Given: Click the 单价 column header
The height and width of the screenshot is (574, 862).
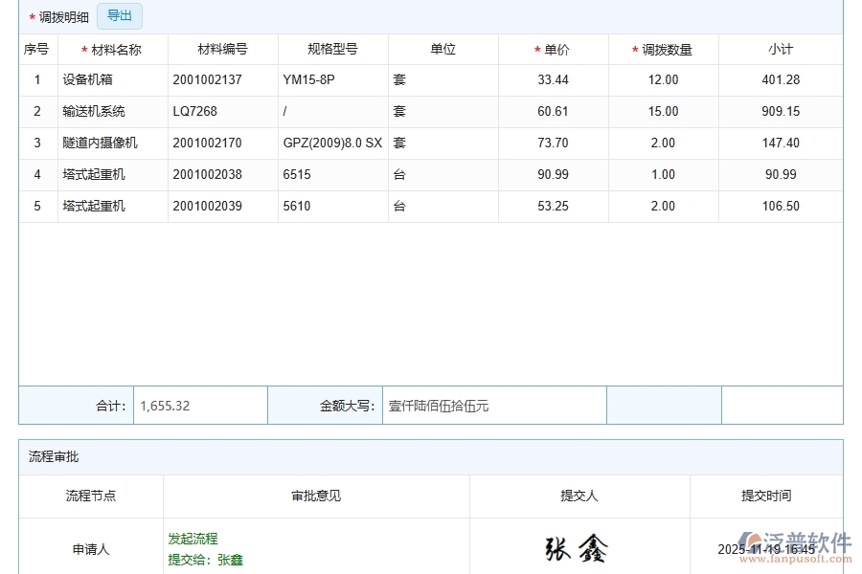Looking at the screenshot, I should point(553,49).
